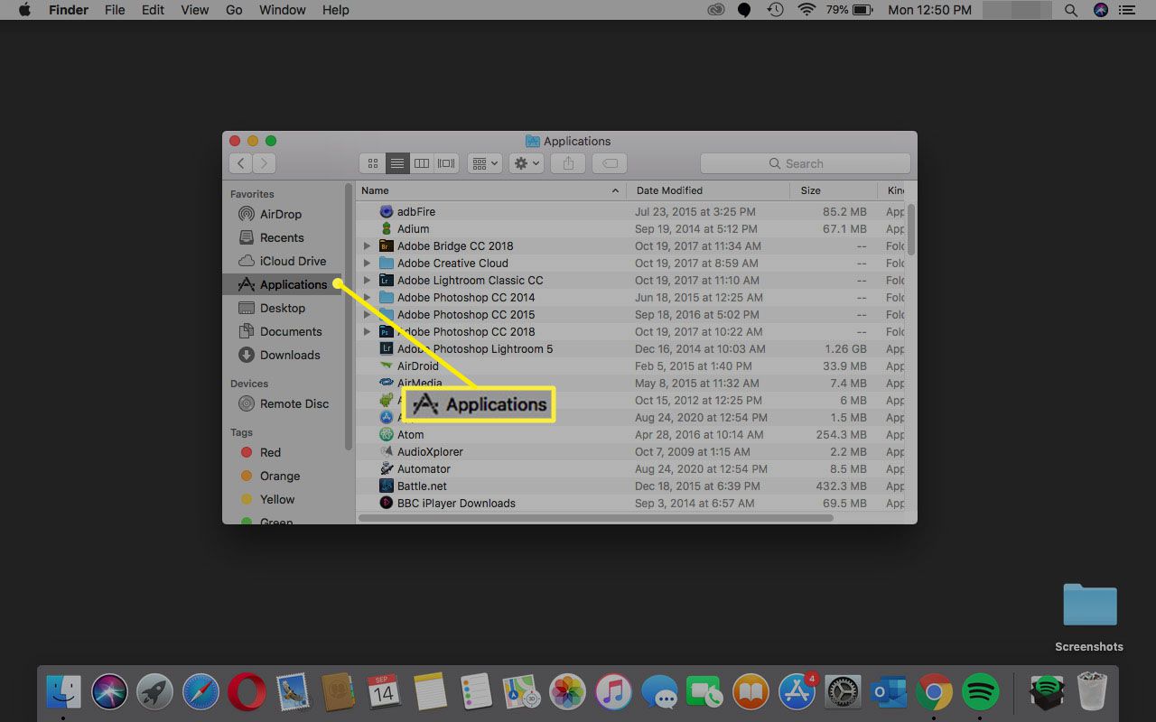This screenshot has height=722, width=1156.
Task: Open the Window menu
Action: point(283,10)
